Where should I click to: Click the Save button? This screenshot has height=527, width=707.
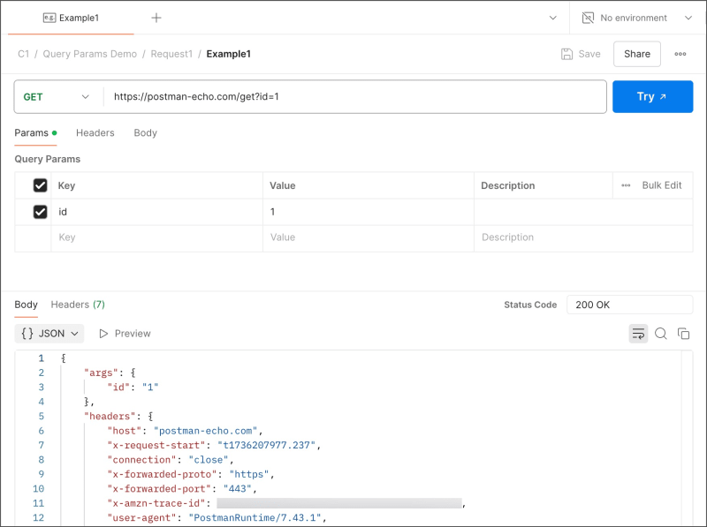581,54
